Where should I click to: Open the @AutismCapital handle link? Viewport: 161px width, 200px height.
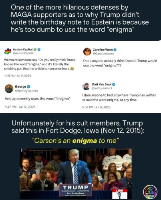(x=23, y=53)
